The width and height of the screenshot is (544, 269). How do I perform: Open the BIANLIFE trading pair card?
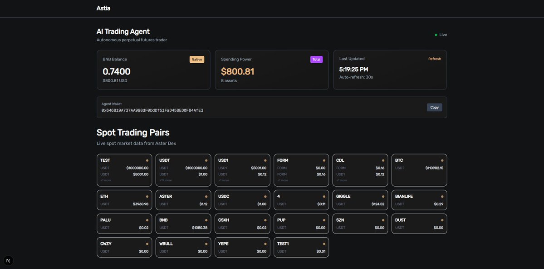click(419, 200)
